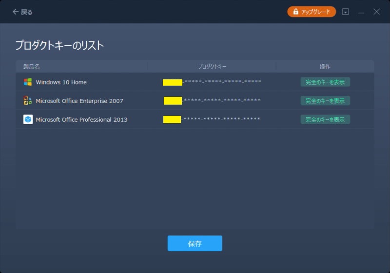Click the プロダクトキー column header
This screenshot has width=390, height=273.
click(x=212, y=67)
